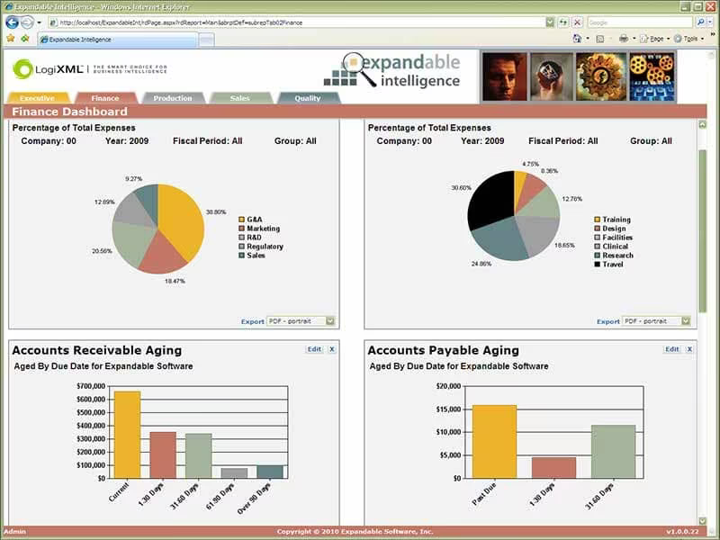720x540 pixels.
Task: Click the Research legend swatch
Action: [598, 256]
